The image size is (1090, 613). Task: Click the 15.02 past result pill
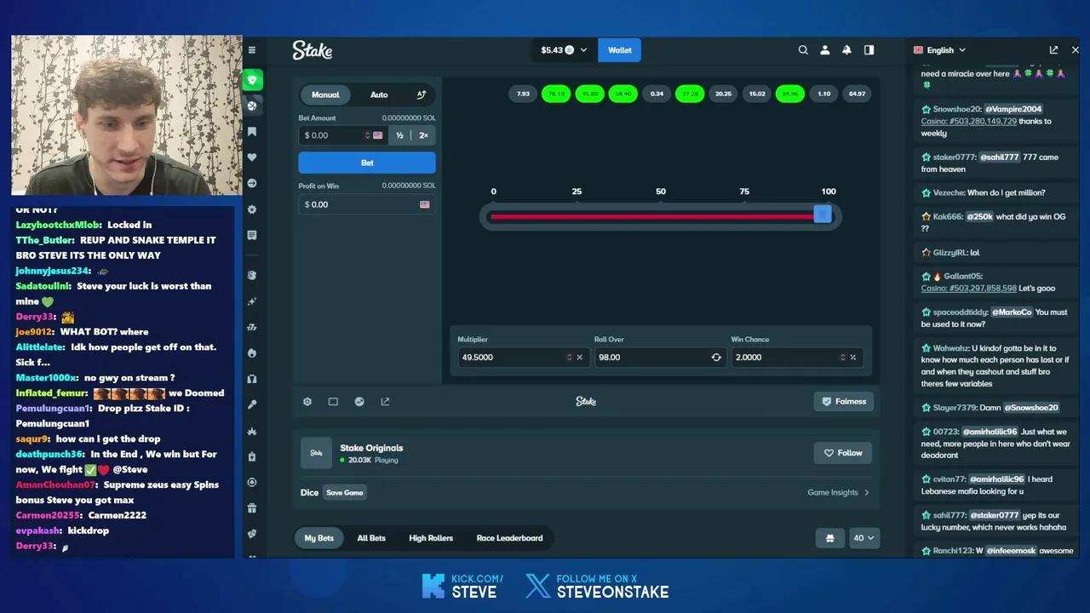(757, 94)
